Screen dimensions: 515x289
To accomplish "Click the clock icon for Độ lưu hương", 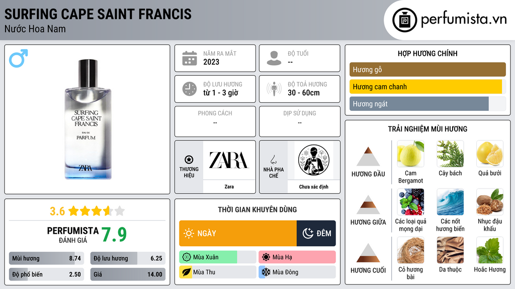I will (x=190, y=89).
